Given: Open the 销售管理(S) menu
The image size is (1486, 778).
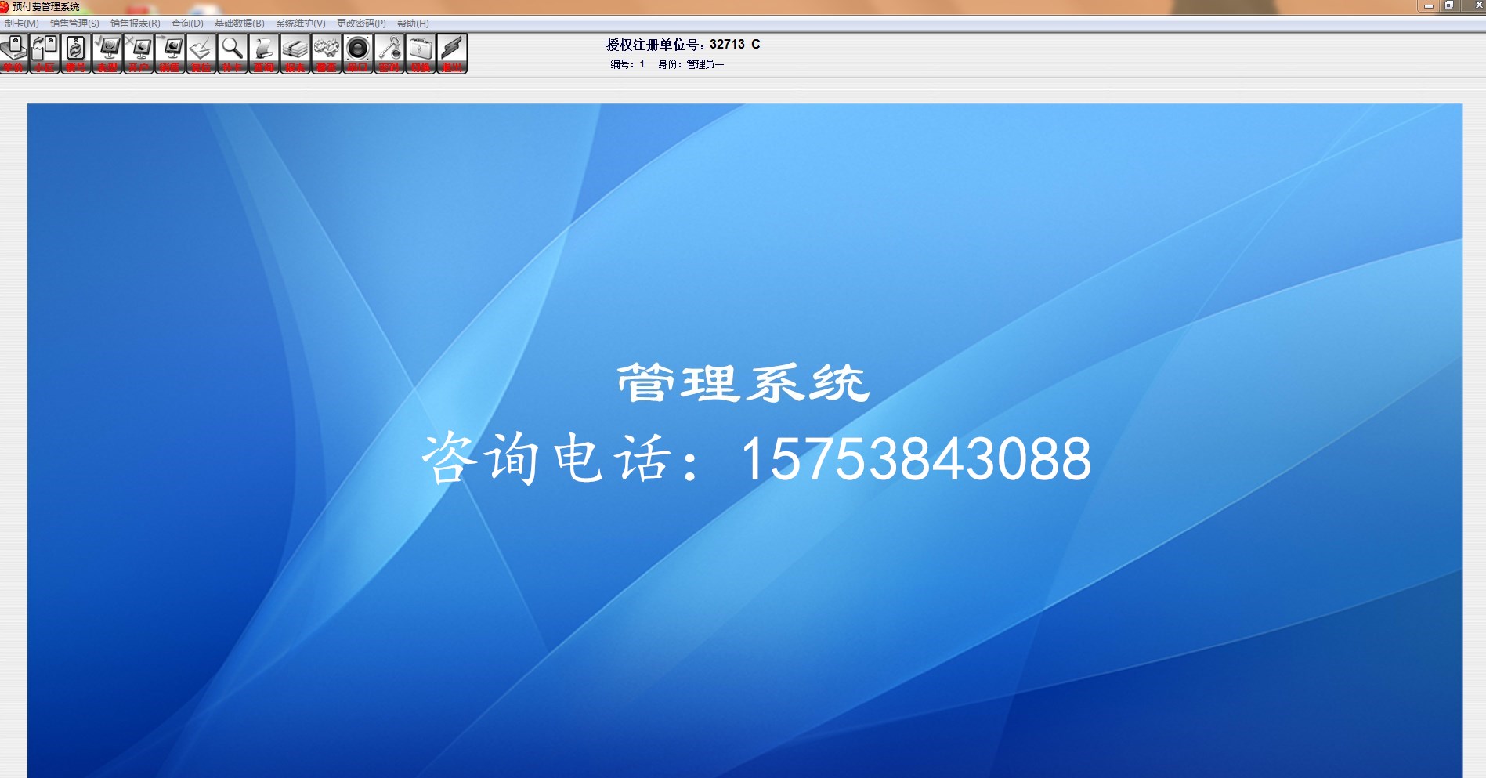Looking at the screenshot, I should [72, 23].
